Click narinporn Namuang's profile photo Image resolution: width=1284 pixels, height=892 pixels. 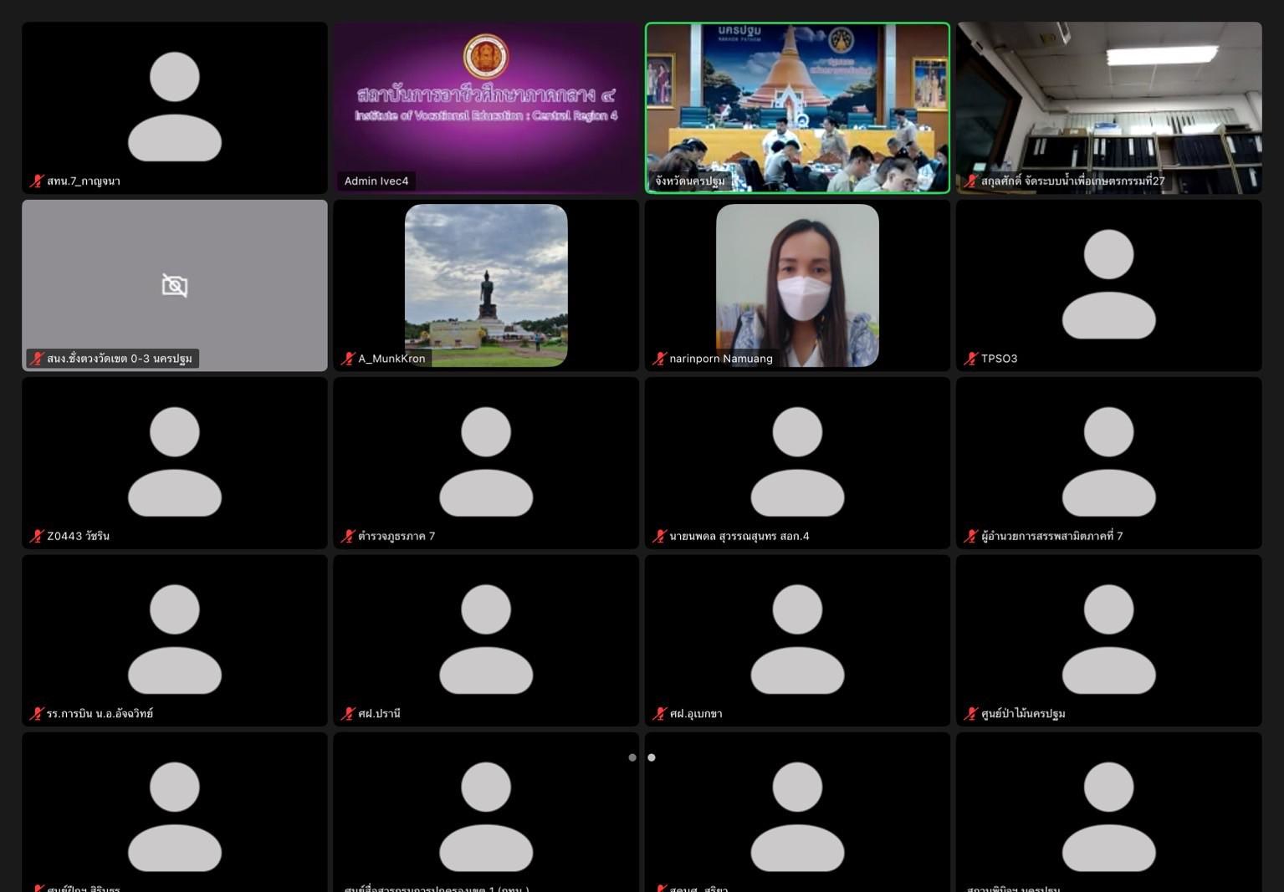tap(797, 284)
